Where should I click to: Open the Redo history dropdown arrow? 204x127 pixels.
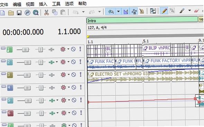pyautogui.click(x=100, y=12)
